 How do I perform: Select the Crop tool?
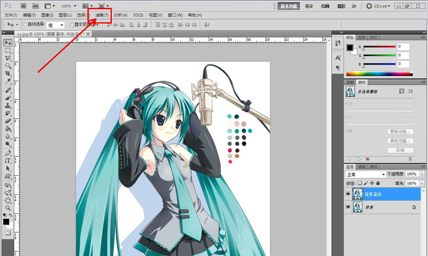pyautogui.click(x=8, y=73)
